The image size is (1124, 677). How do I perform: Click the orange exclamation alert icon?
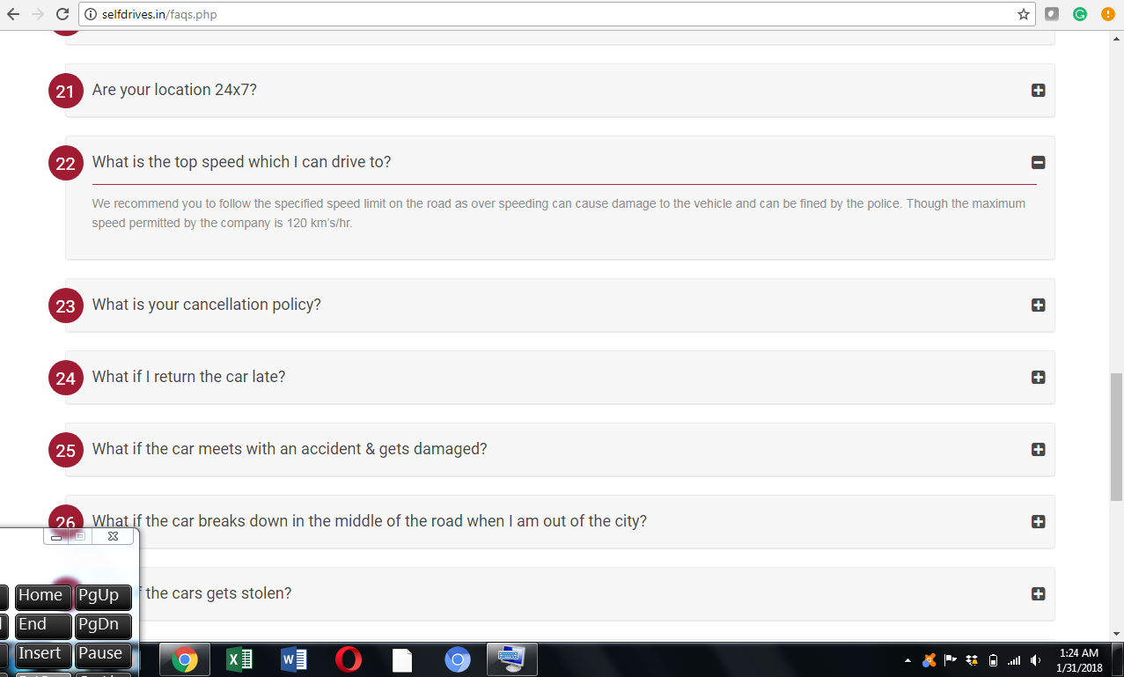[x=1107, y=14]
